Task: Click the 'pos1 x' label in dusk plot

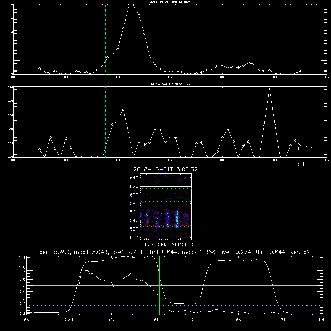Action: tap(305, 148)
